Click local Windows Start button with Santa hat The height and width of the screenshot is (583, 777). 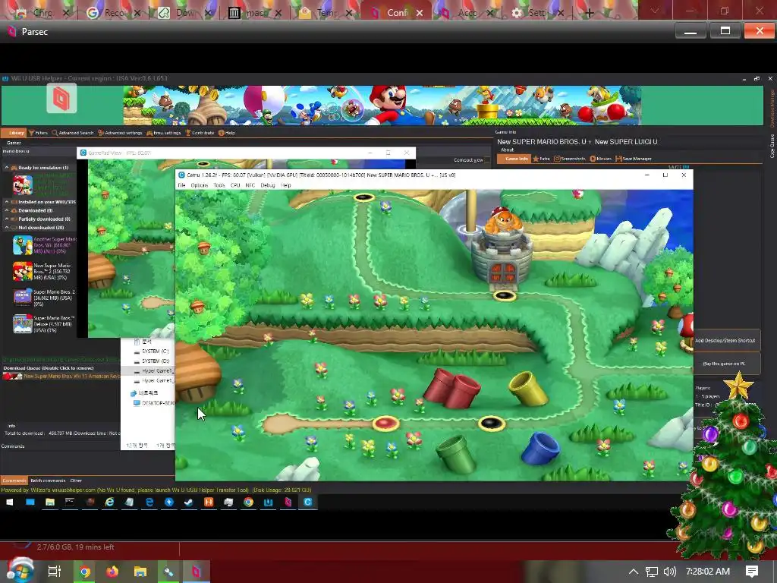pos(20,571)
